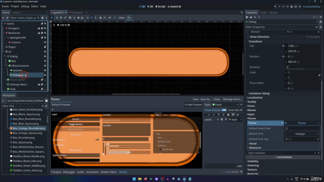Image resolution: width=324 pixels, height=182 pixels.
Task: Toggle visibility of Game node
Action: pyautogui.click(x=45, y=24)
